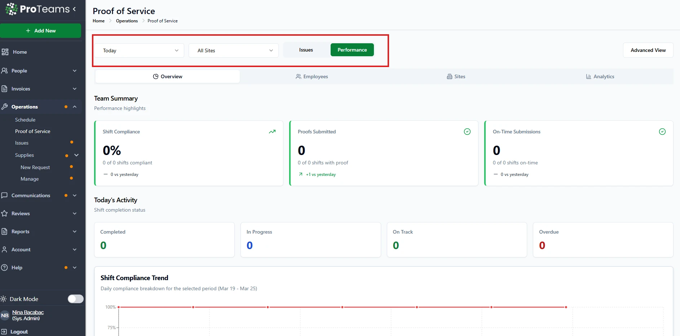Open the Analytics tab
The image size is (680, 336).
[600, 76]
